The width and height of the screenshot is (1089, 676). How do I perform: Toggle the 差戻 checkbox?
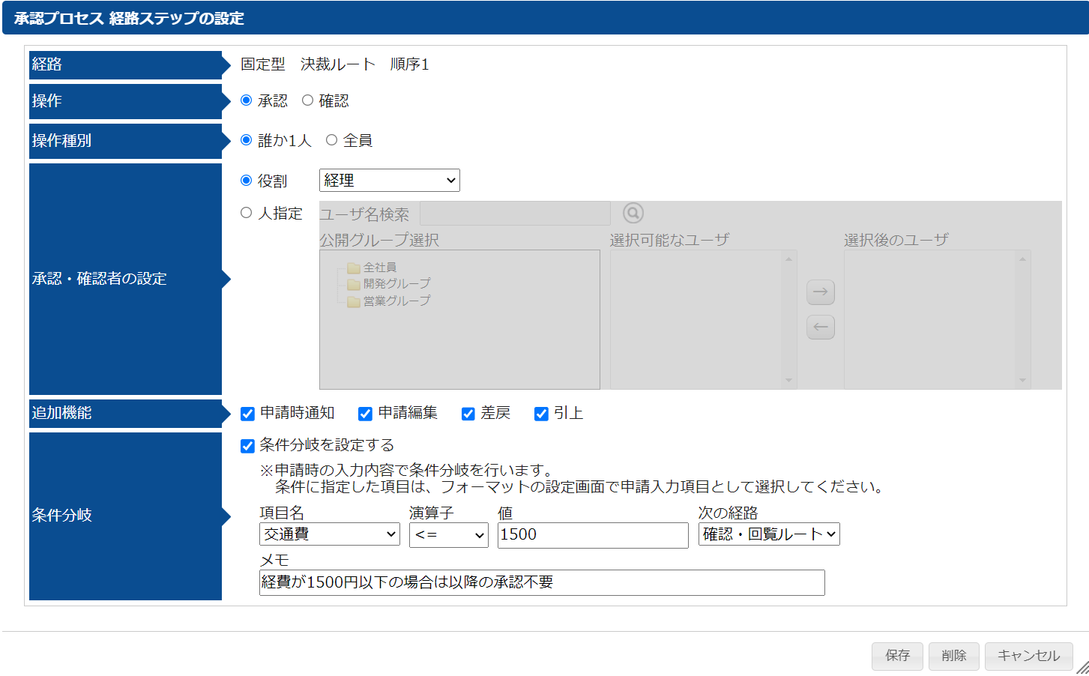[468, 414]
